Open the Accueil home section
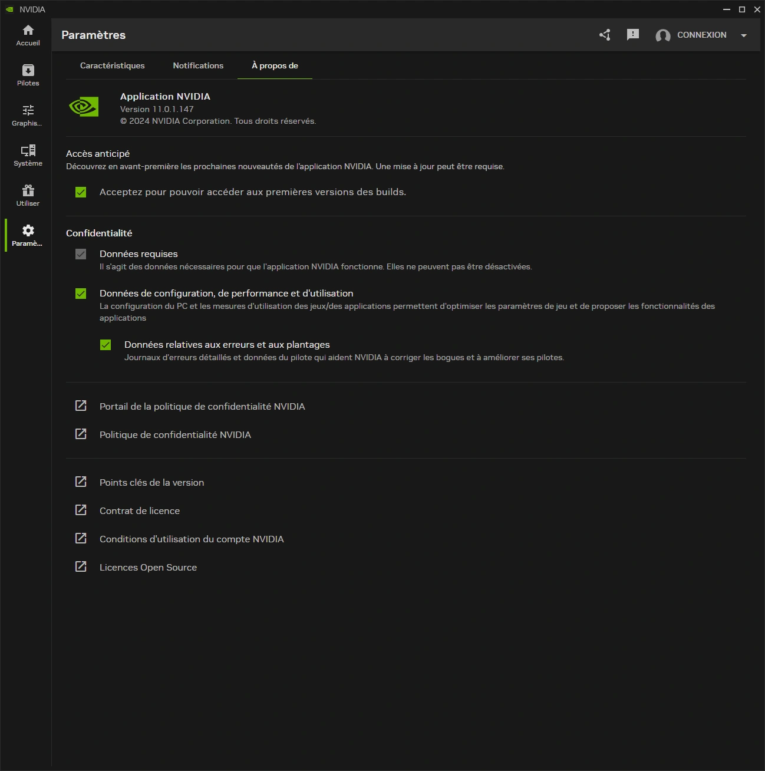Viewport: 765px width, 771px height. (28, 35)
